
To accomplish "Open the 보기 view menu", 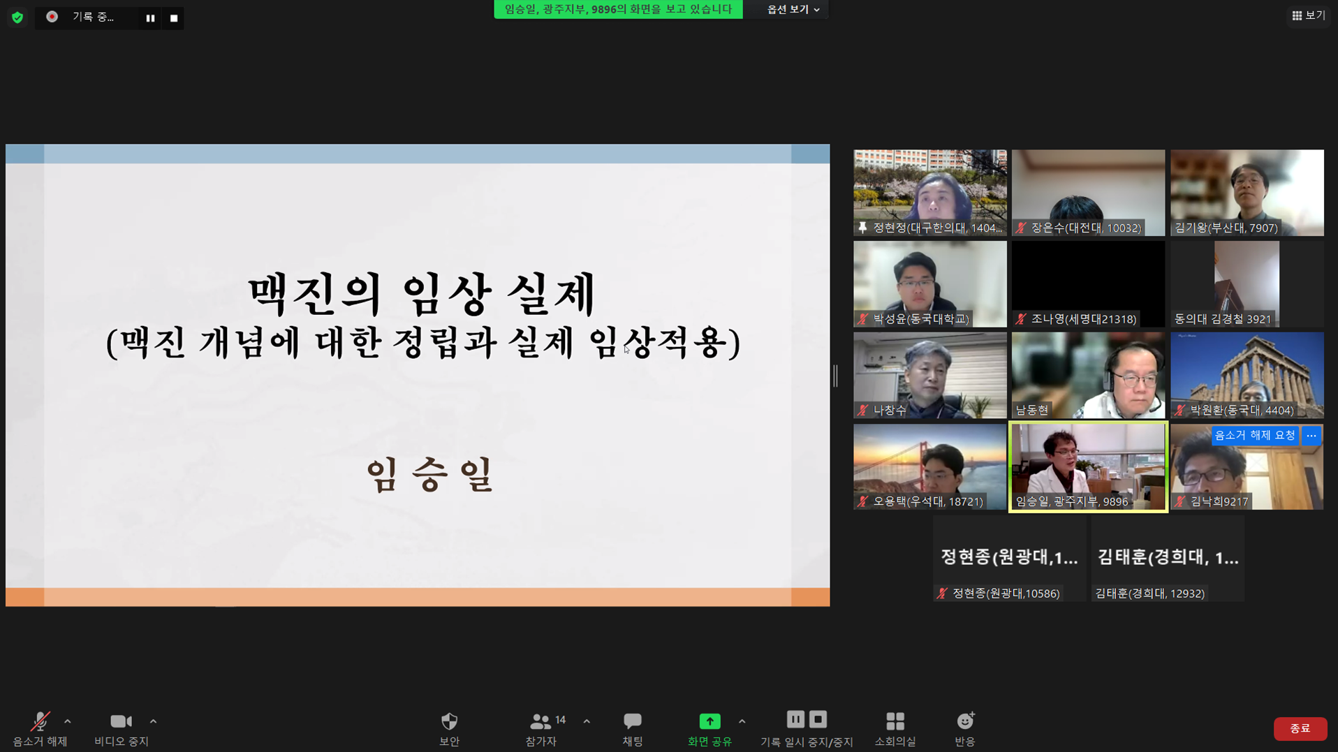I will (1307, 15).
